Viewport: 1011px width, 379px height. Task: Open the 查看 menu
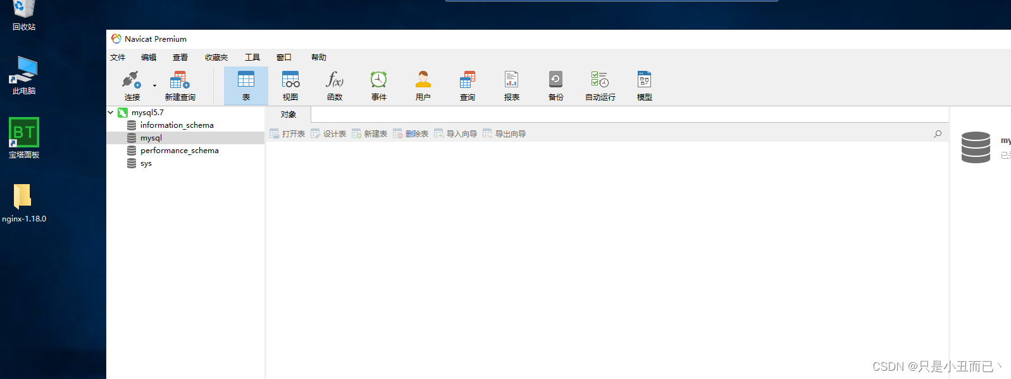point(180,58)
